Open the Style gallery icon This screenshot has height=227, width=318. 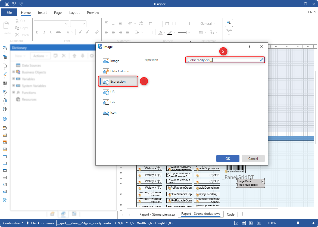(229, 23)
